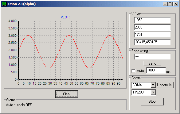Minimize the XMon window
The width and height of the screenshot is (180, 114).
point(165,4)
